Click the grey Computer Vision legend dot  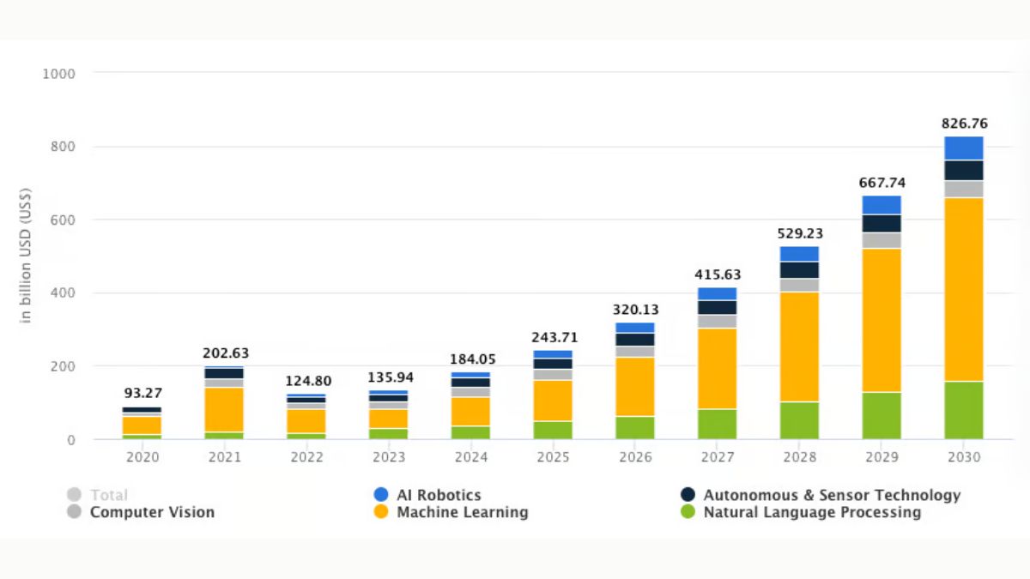pos(75,512)
